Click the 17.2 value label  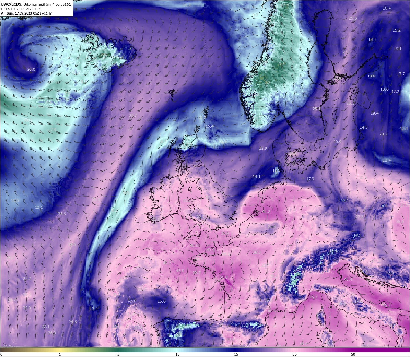(395, 92)
